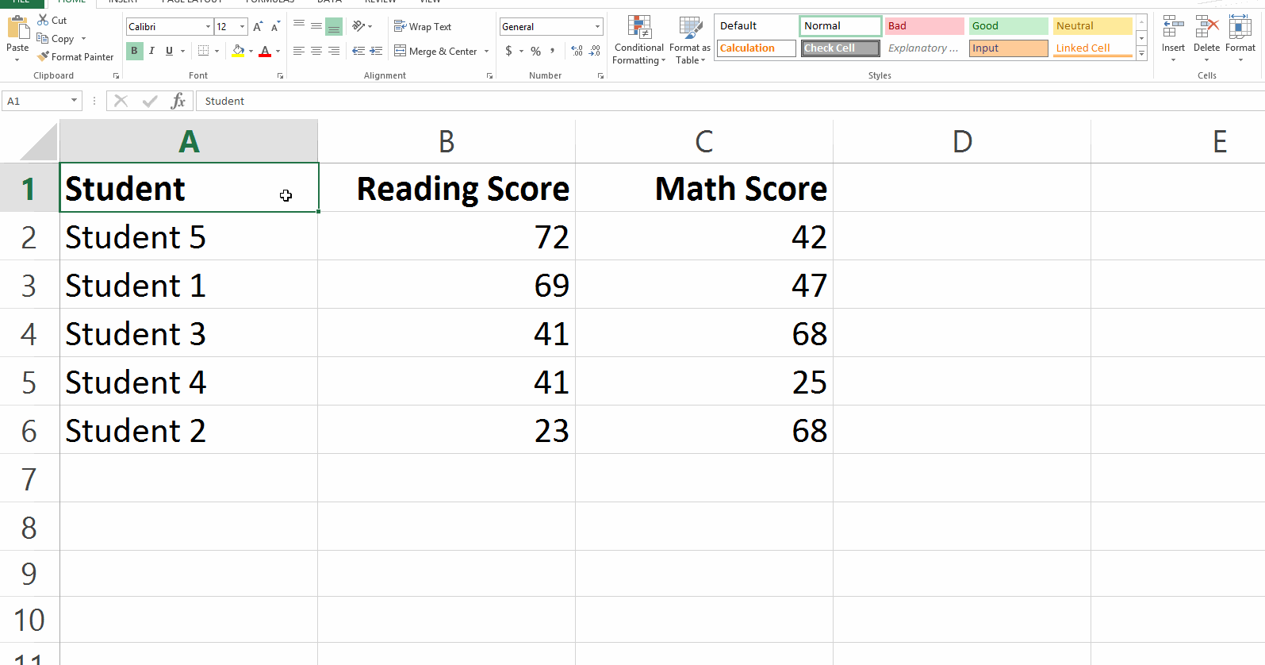Decrease decimal places
Image resolution: width=1265 pixels, height=665 pixels.
point(595,51)
